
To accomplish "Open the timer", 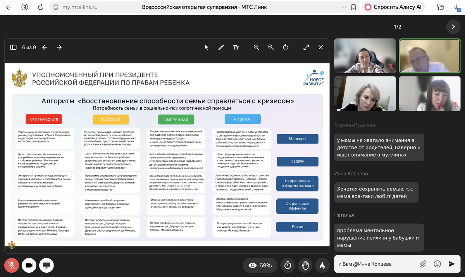I will (288, 265).
